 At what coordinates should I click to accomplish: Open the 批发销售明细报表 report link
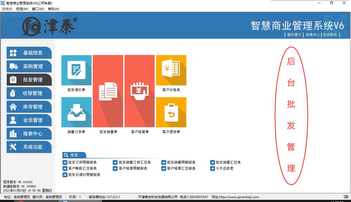[181, 162]
